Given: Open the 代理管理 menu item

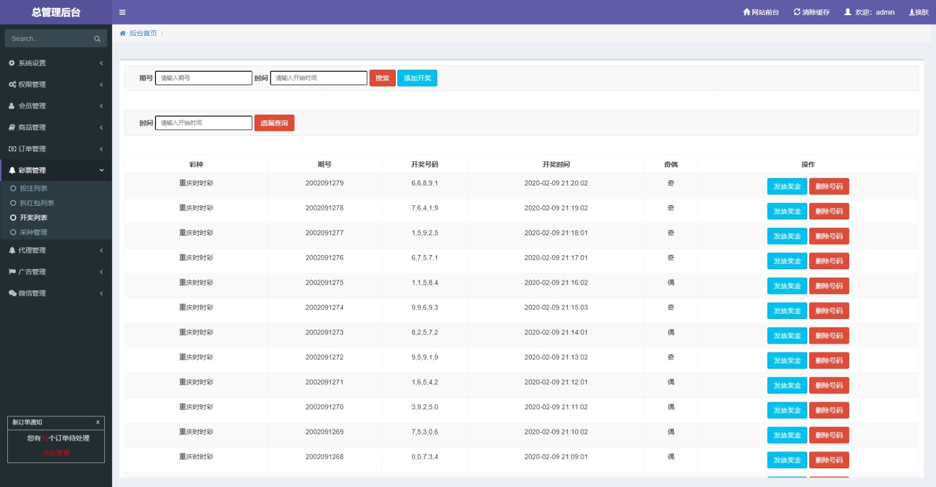Looking at the screenshot, I should pyautogui.click(x=55, y=250).
